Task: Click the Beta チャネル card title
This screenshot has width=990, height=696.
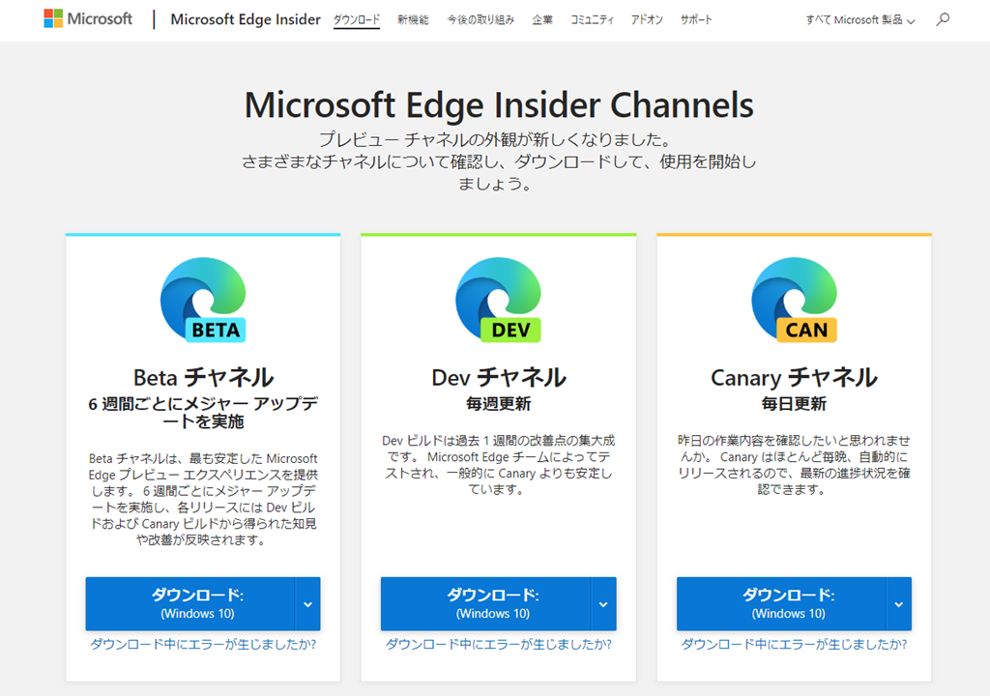Action: 203,377
